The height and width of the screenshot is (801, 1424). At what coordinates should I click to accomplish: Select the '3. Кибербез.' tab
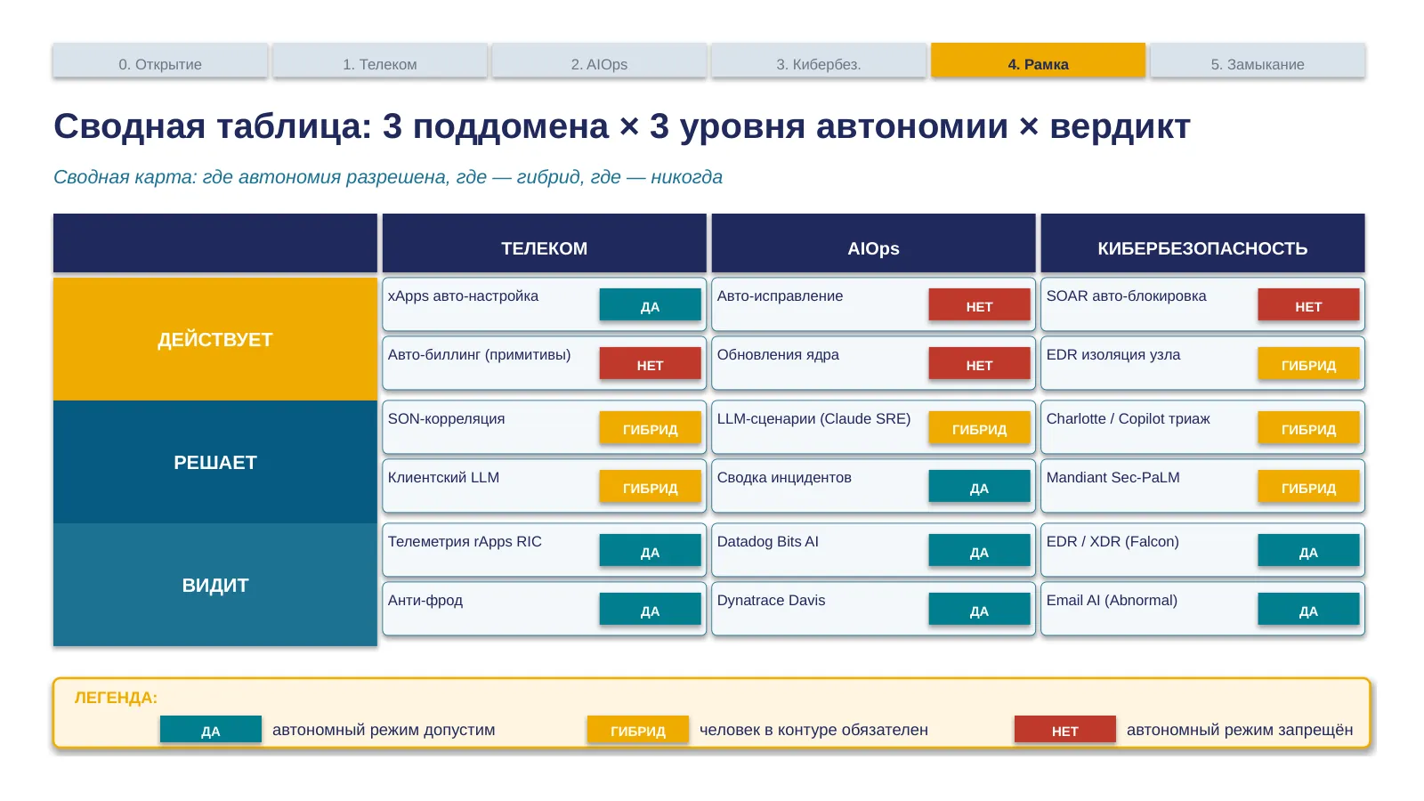point(819,61)
